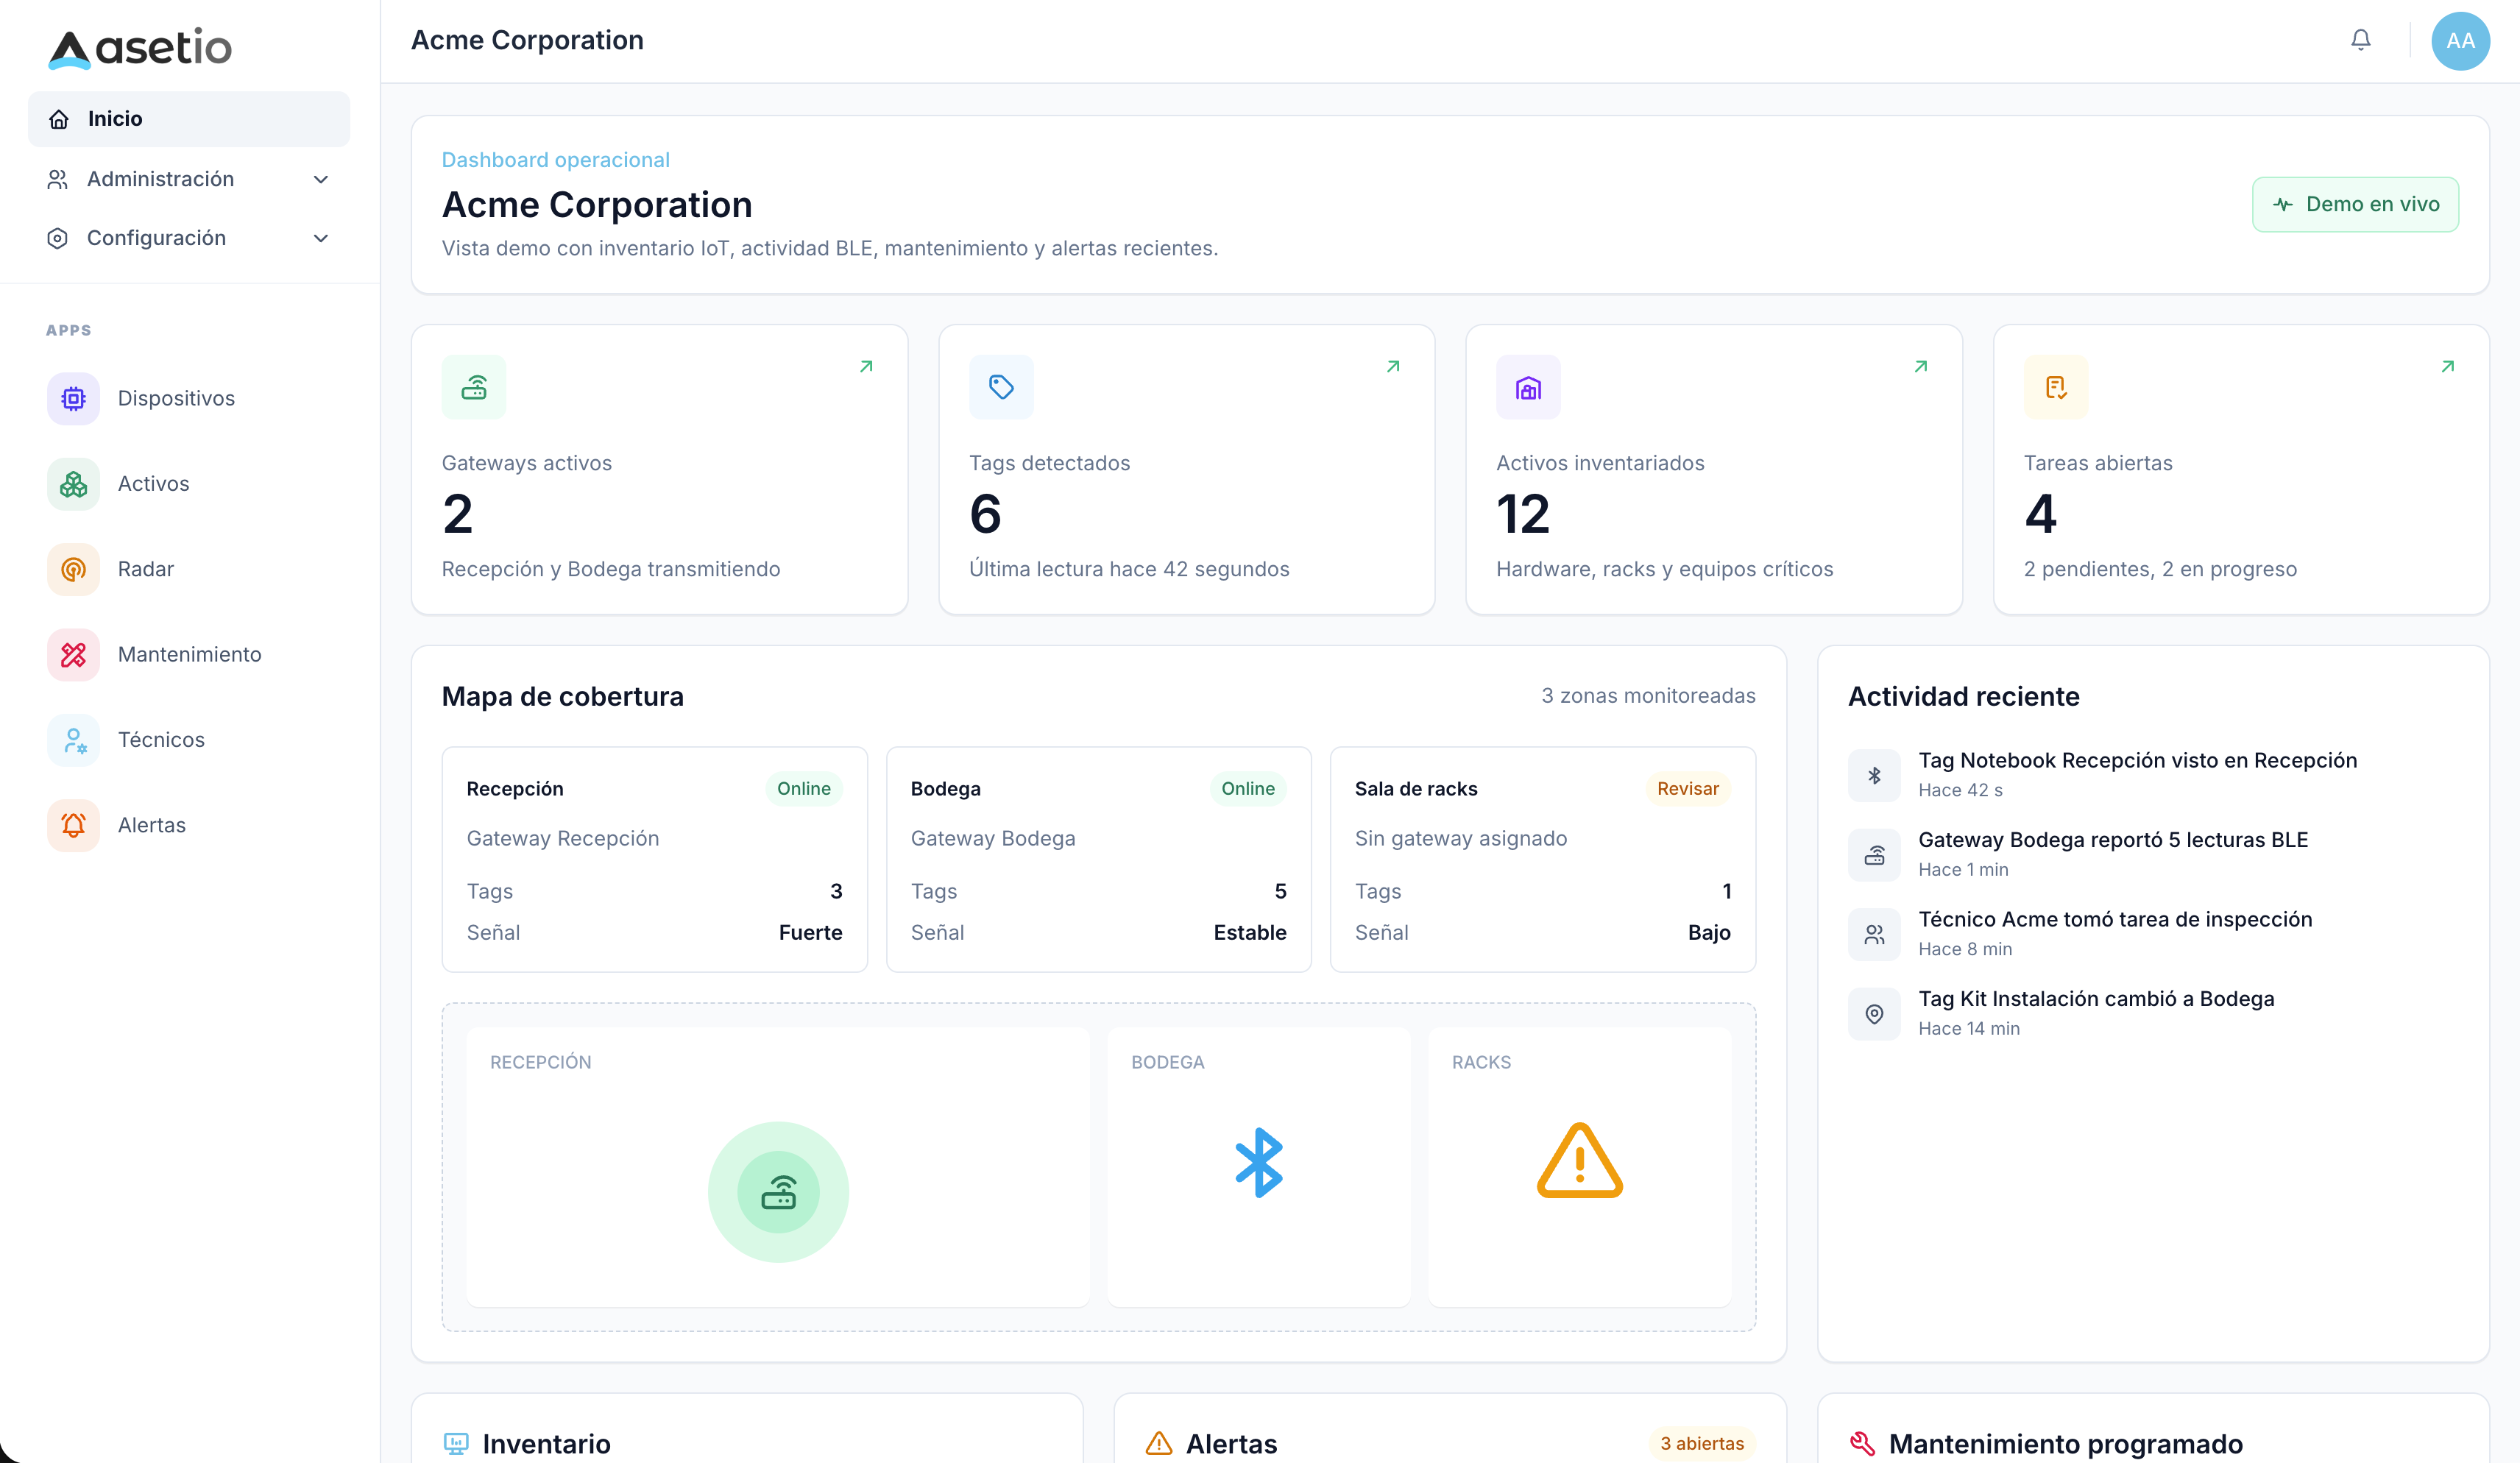Click 'Tag Kit Instalación cambió a Bodega'
Image resolution: width=2520 pixels, height=1463 pixels.
(x=2096, y=999)
